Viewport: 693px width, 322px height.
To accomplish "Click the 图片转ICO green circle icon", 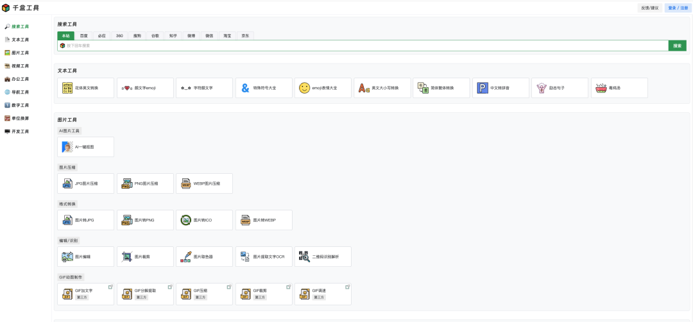I will pos(186,220).
